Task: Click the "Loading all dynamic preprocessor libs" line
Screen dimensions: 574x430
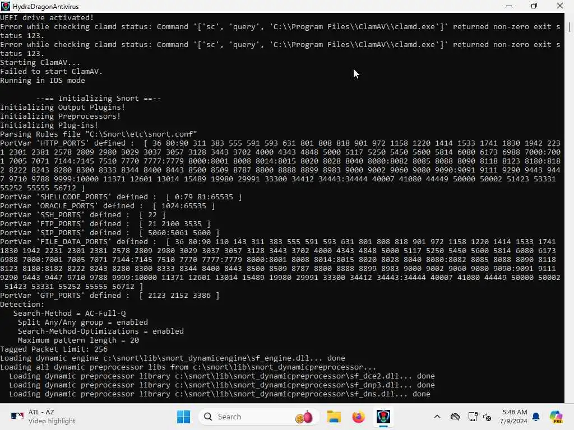Action: point(188,367)
